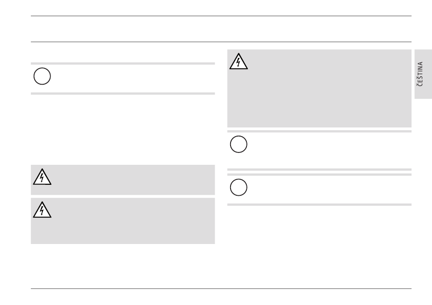
Task: Click the thin gray bar below the last right-column circle
Action: click(x=319, y=204)
